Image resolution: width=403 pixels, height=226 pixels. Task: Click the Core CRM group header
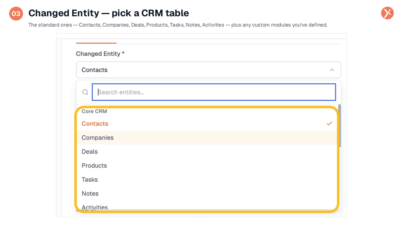pyautogui.click(x=94, y=111)
